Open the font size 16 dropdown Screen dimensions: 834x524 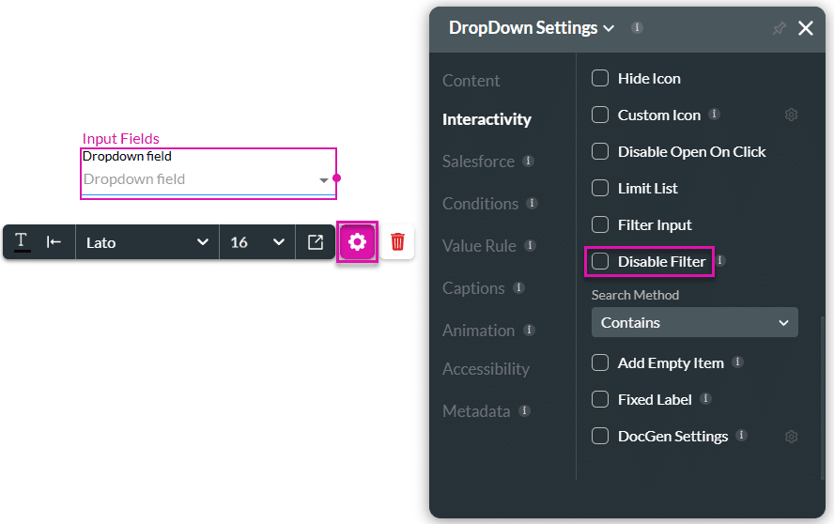[x=257, y=242]
